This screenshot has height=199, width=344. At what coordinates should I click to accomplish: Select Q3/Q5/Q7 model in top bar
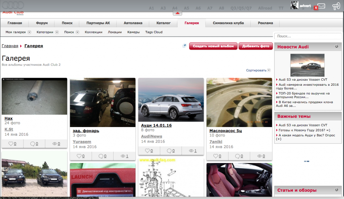(241, 8)
